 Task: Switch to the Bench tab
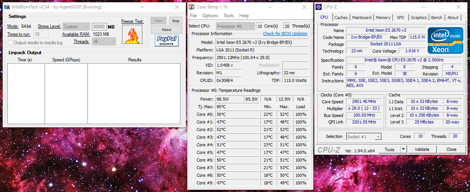[436, 17]
